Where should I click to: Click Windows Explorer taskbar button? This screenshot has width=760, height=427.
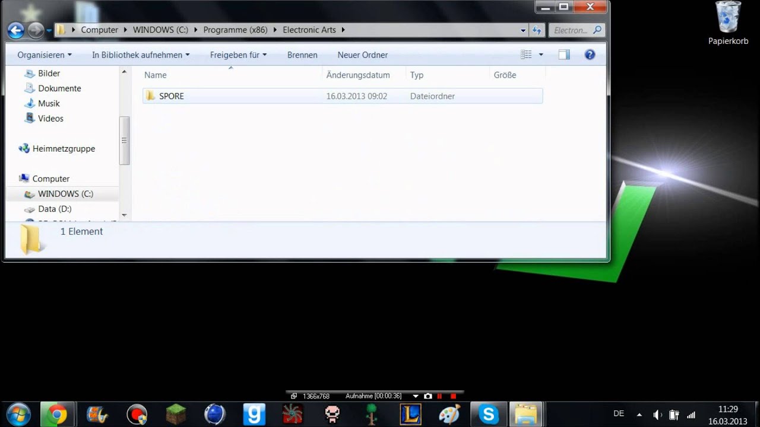click(525, 414)
